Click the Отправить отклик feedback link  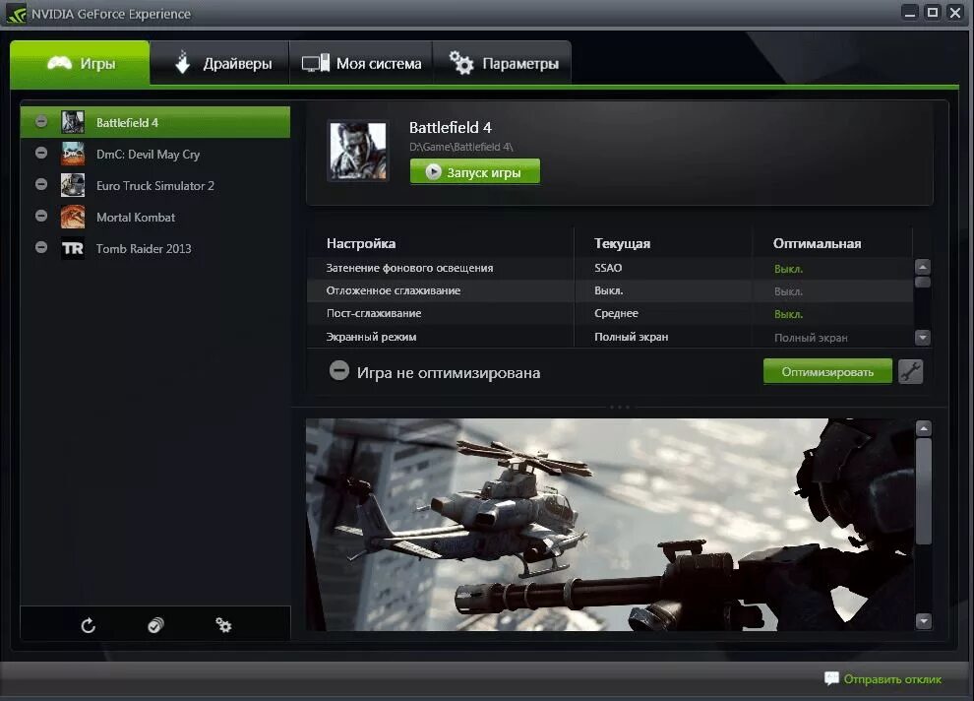(892, 679)
